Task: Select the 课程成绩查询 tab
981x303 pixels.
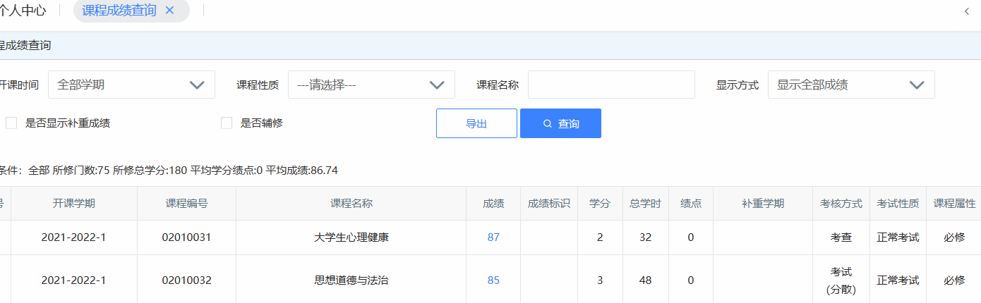Action: 119,11
